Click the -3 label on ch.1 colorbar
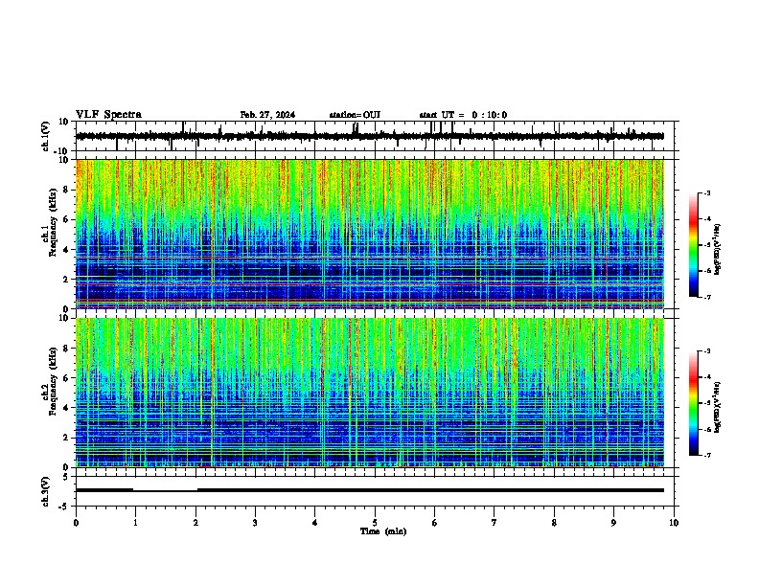 [707, 192]
